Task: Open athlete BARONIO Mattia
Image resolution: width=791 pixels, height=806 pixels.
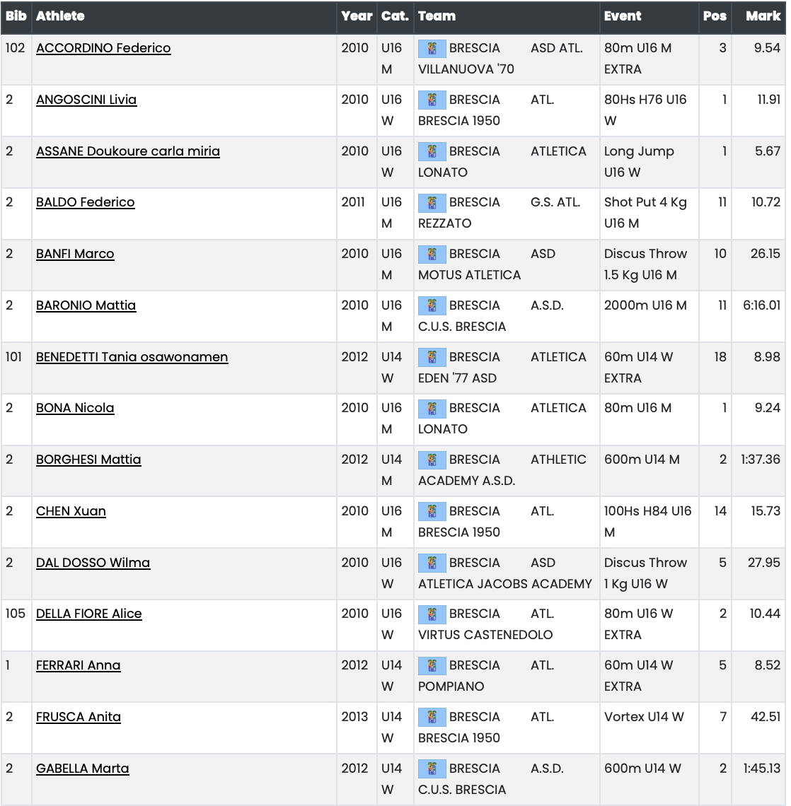Action: click(x=86, y=305)
